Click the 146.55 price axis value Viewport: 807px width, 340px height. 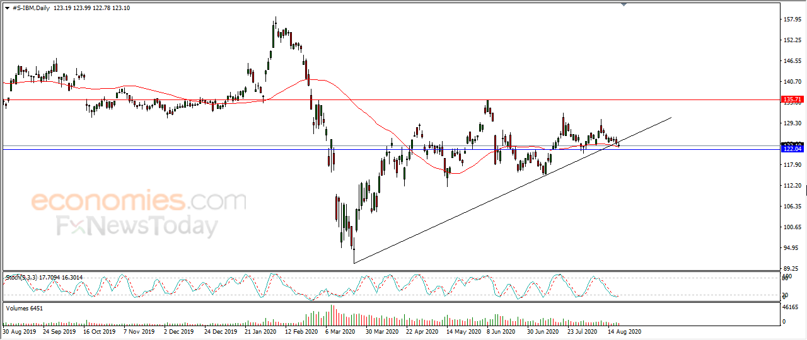pyautogui.click(x=792, y=61)
